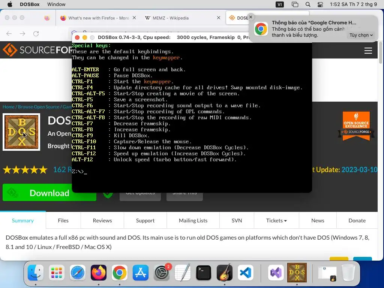This screenshot has height=288, width=384.
Task: Click the Open Source Excellence badge
Action: [356, 126]
